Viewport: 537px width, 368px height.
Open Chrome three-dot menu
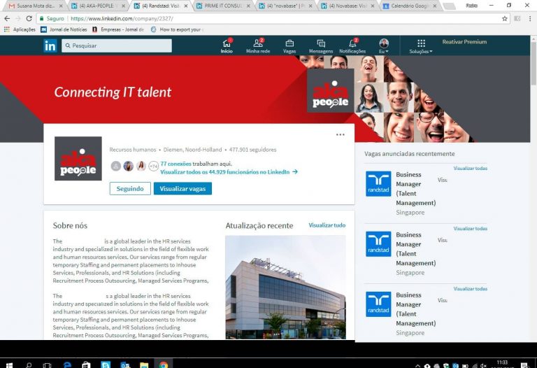pos(530,18)
